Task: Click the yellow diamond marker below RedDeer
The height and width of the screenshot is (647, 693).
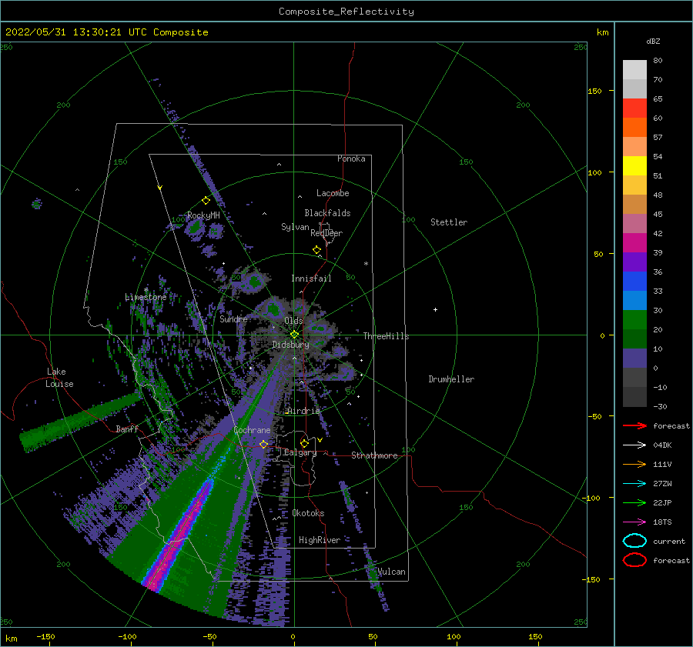Action: click(317, 249)
